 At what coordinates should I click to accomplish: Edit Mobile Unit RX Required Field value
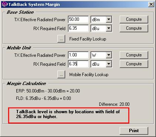click(78, 64)
